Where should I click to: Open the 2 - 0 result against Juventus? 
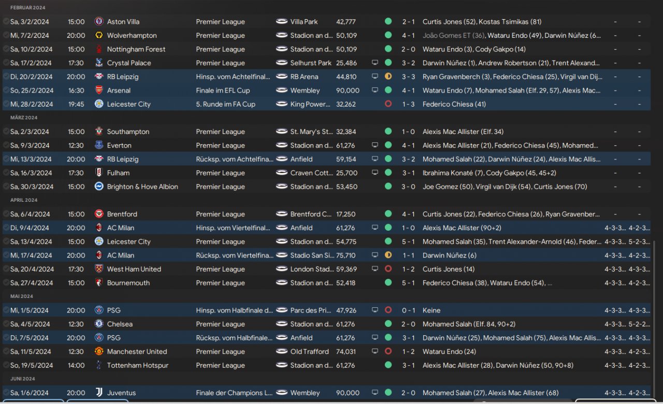[x=408, y=393]
